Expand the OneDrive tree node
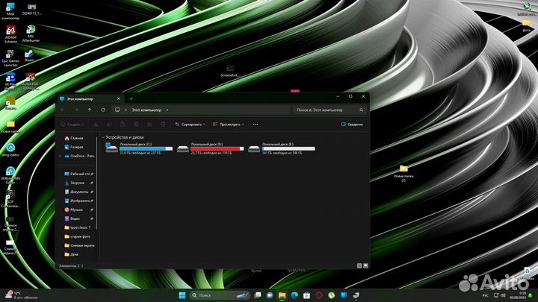538x302 pixels. 60,156
